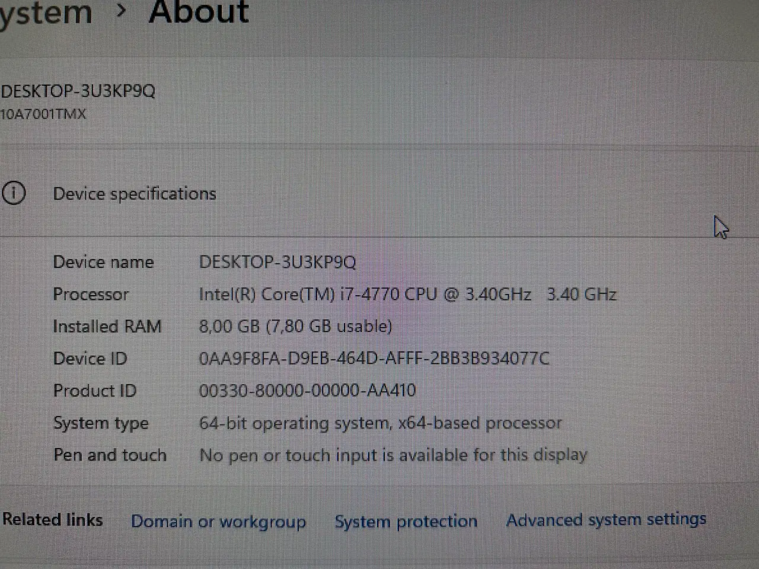759x569 pixels.
Task: Select model number 10A7001TMX
Action: pyautogui.click(x=43, y=114)
